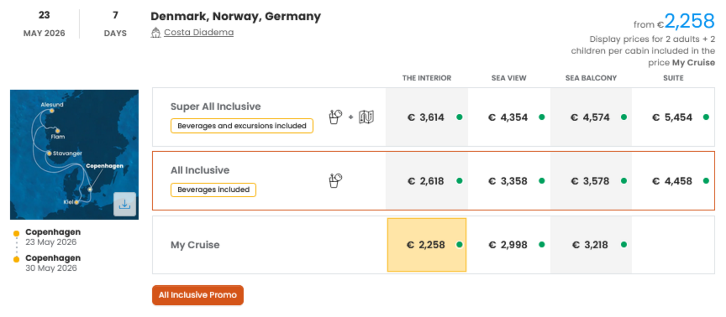Click the Suite column header

click(673, 78)
